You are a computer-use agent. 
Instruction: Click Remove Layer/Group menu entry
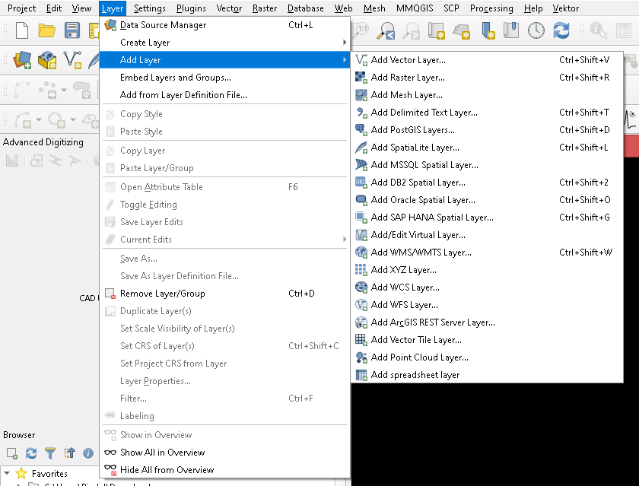click(x=224, y=294)
